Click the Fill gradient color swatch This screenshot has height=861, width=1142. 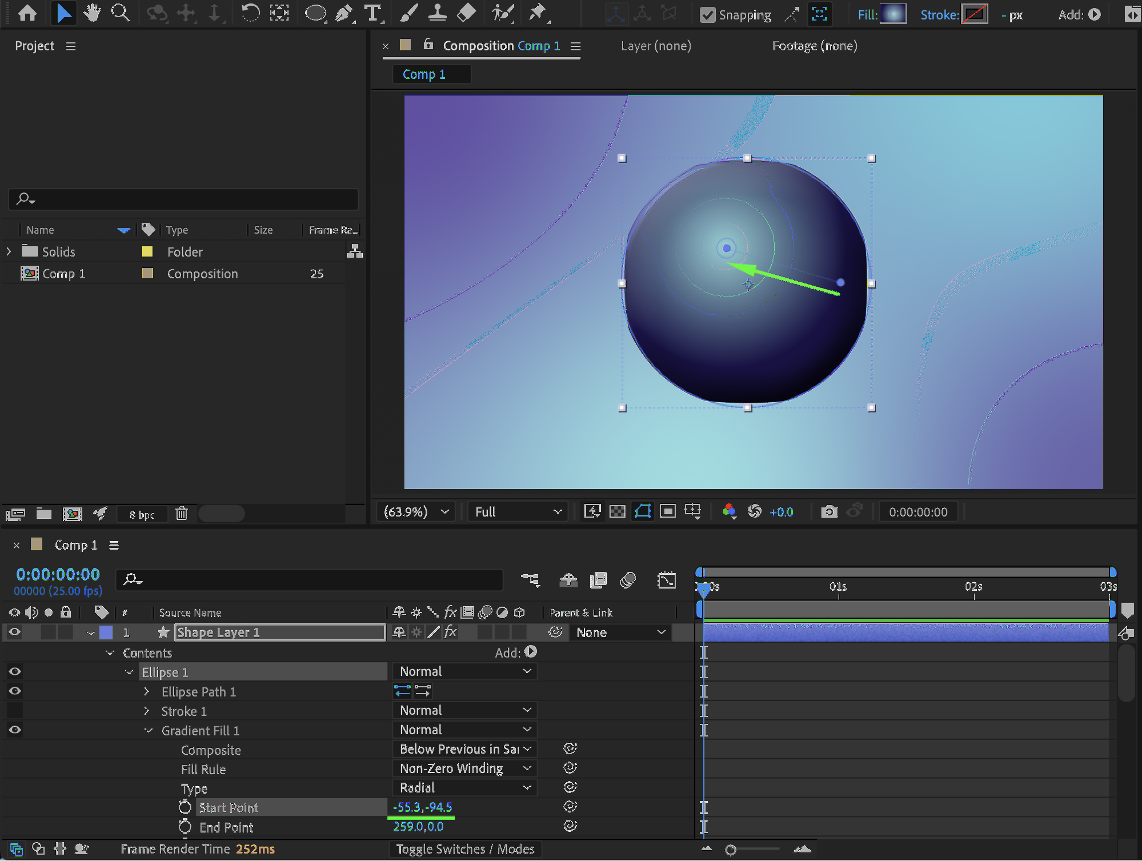click(x=893, y=14)
